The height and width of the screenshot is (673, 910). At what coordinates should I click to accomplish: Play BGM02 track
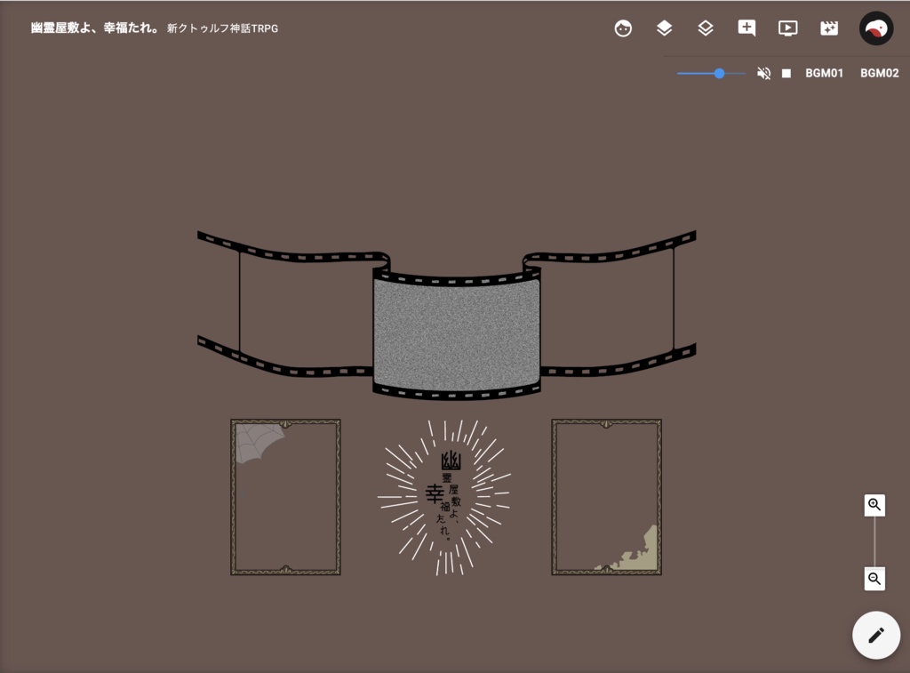click(x=879, y=73)
